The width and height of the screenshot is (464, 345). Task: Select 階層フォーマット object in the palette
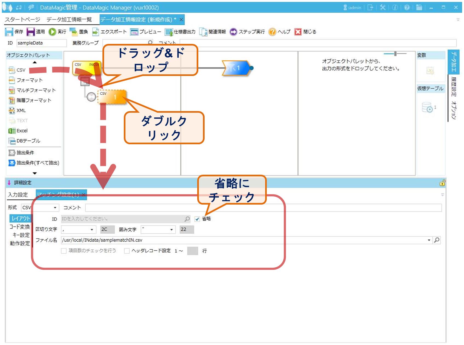click(x=30, y=100)
